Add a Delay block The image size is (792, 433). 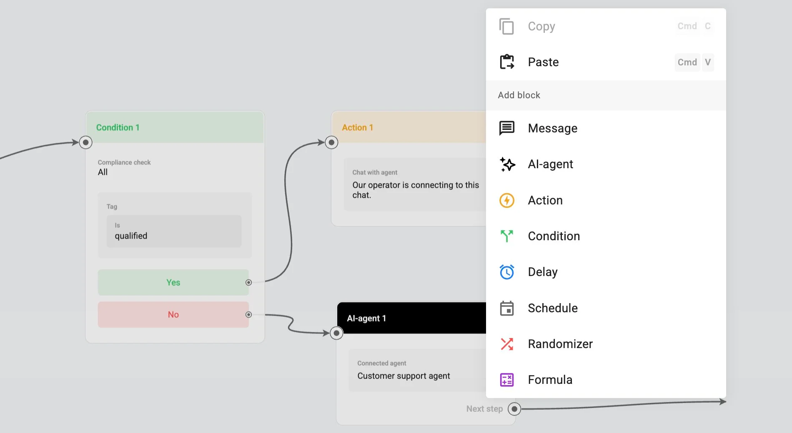point(606,272)
